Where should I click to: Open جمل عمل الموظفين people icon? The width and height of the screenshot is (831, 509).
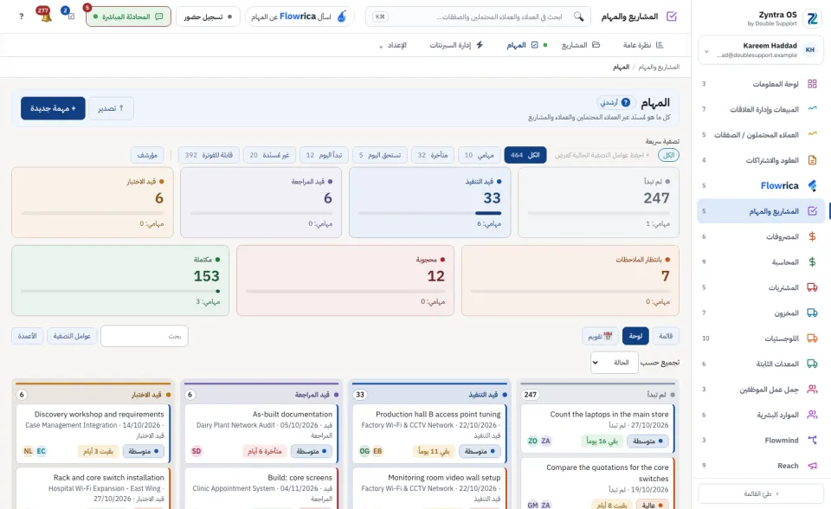pos(812,390)
